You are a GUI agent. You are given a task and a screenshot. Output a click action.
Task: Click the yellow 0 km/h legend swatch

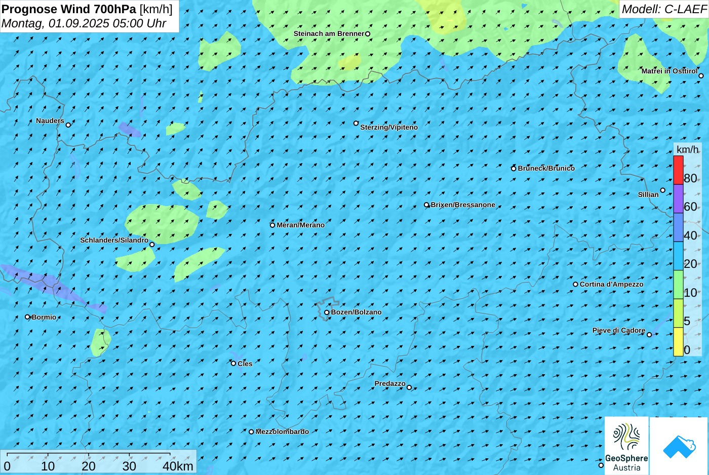(678, 342)
